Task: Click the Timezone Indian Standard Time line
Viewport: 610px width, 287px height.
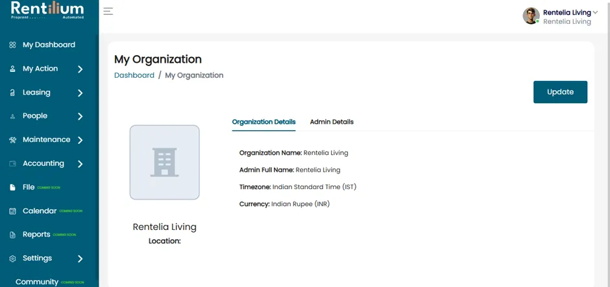Action: (x=298, y=187)
